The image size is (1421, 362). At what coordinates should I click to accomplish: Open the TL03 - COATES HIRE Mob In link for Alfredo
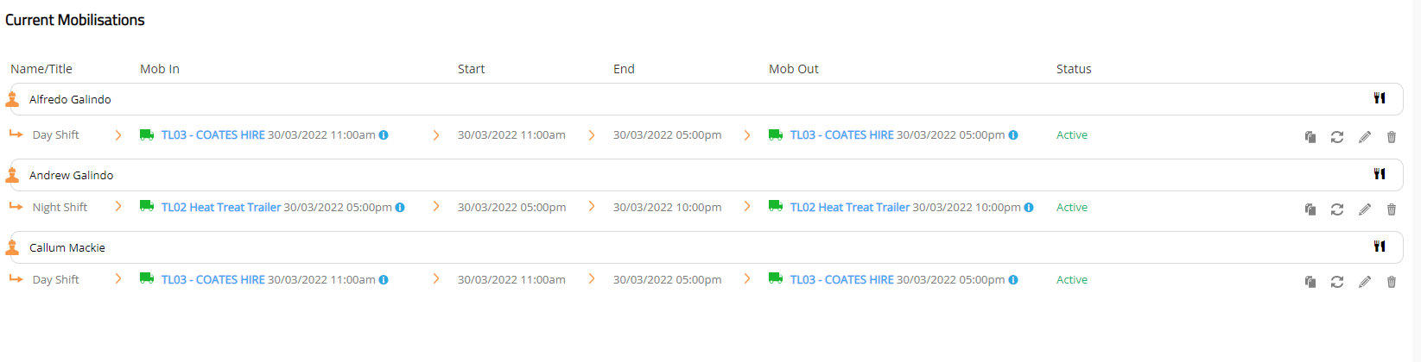[213, 135]
